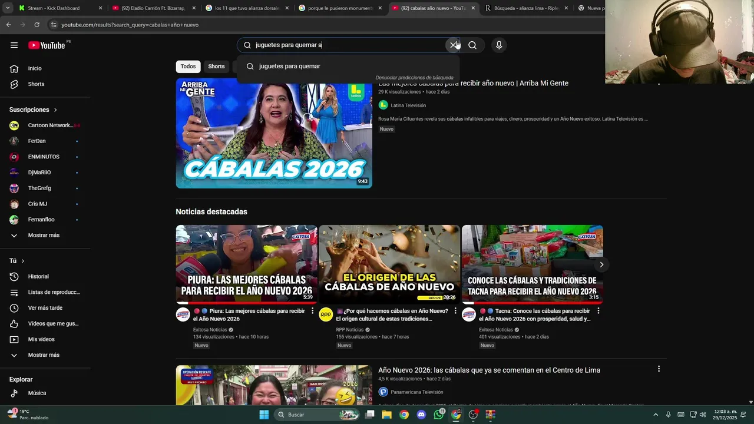The image size is (754, 424).
Task: Open Ver más tarde in sidebar
Action: [45, 308]
